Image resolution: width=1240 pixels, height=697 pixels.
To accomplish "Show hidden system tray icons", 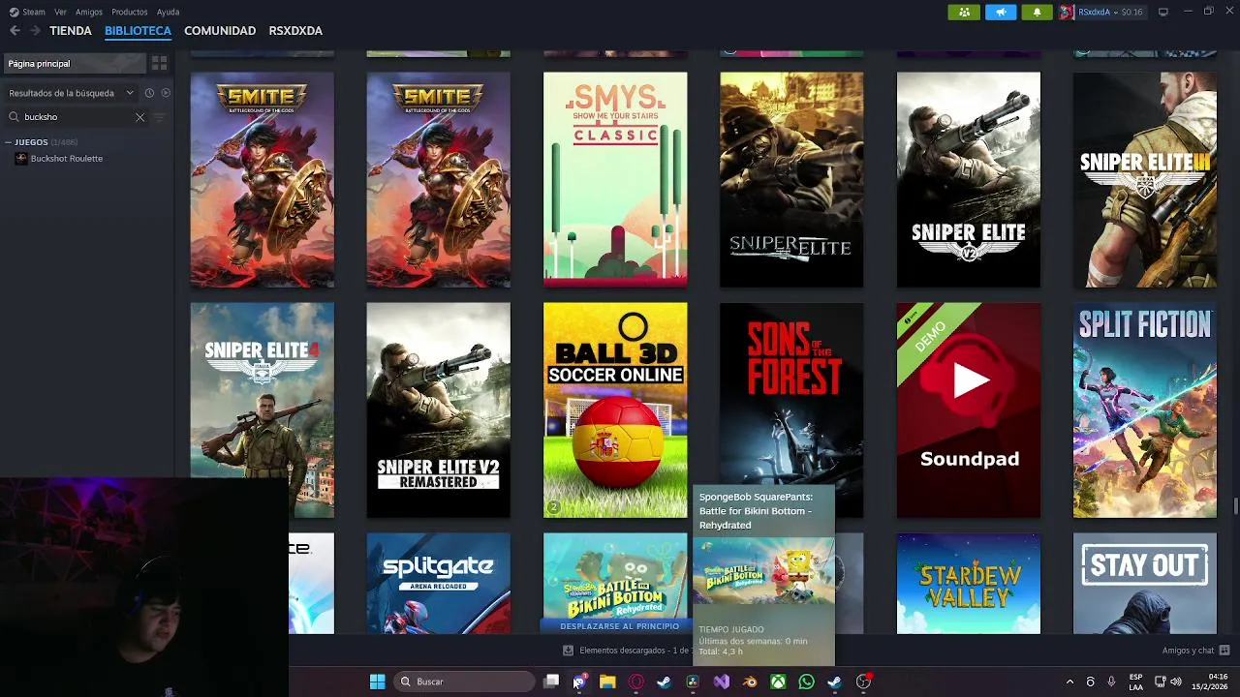I will (1069, 682).
